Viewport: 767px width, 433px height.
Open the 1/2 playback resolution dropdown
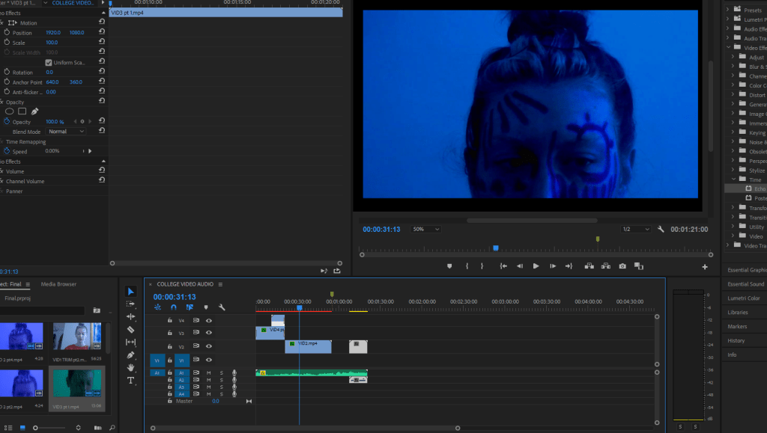click(636, 229)
